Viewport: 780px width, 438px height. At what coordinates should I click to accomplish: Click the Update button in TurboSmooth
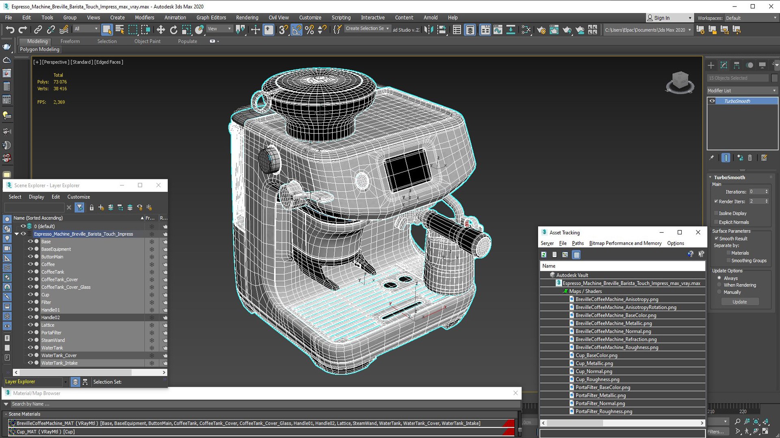pyautogui.click(x=740, y=302)
